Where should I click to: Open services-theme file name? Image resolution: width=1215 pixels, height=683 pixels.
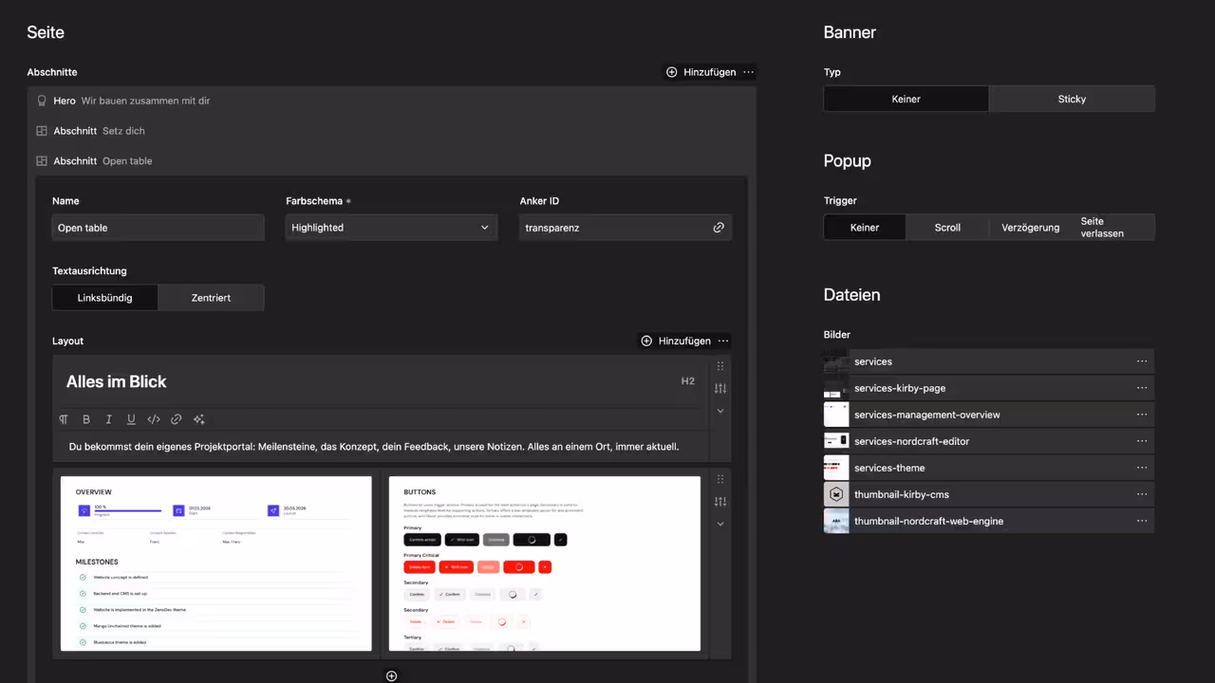(889, 468)
